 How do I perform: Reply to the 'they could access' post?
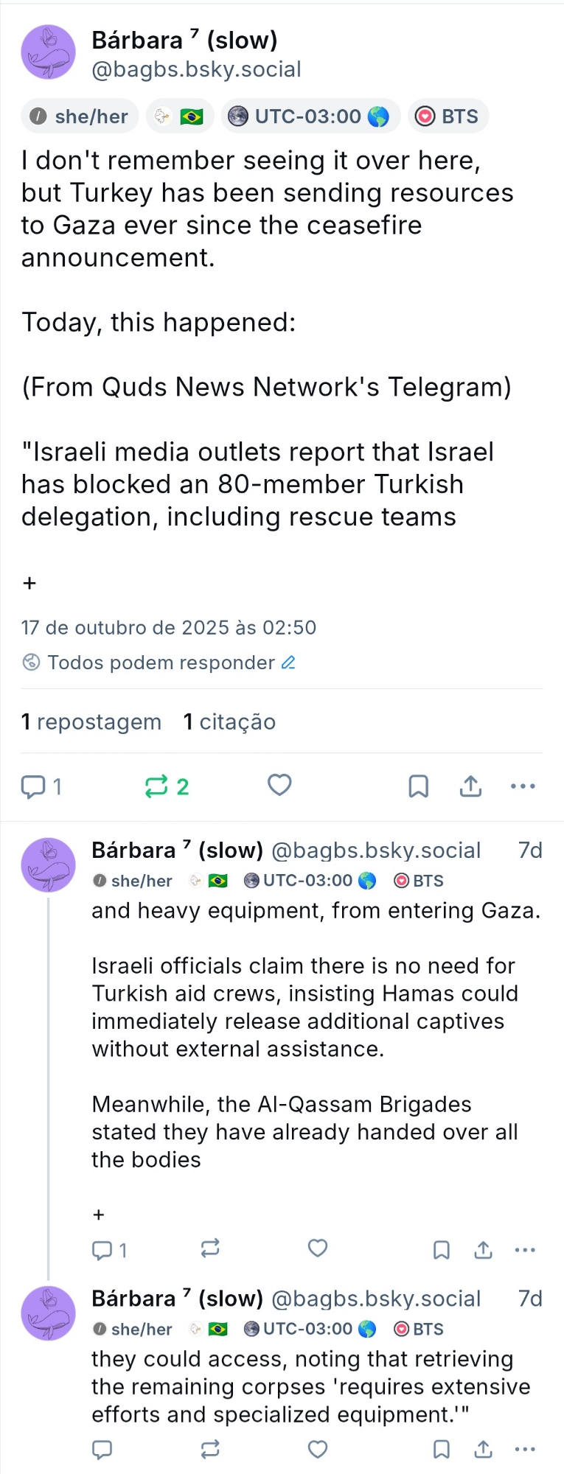[102, 1449]
